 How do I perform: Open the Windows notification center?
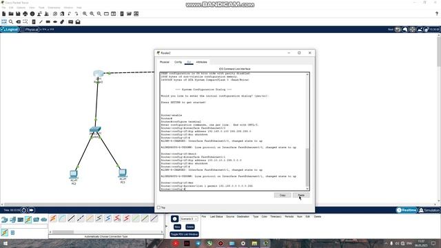(433, 243)
